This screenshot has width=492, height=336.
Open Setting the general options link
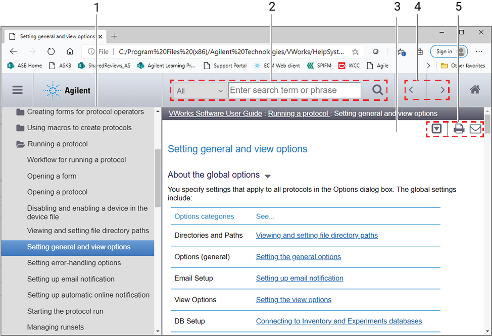point(299,257)
